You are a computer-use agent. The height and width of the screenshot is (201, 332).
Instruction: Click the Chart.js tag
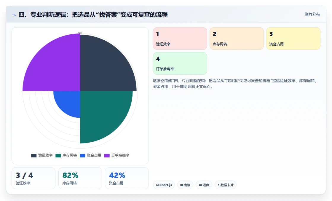[164, 185]
